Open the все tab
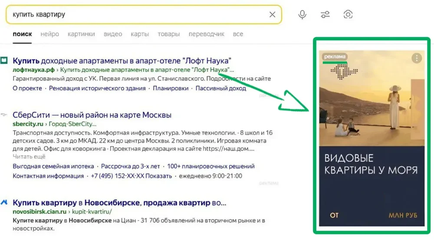 click(x=238, y=34)
